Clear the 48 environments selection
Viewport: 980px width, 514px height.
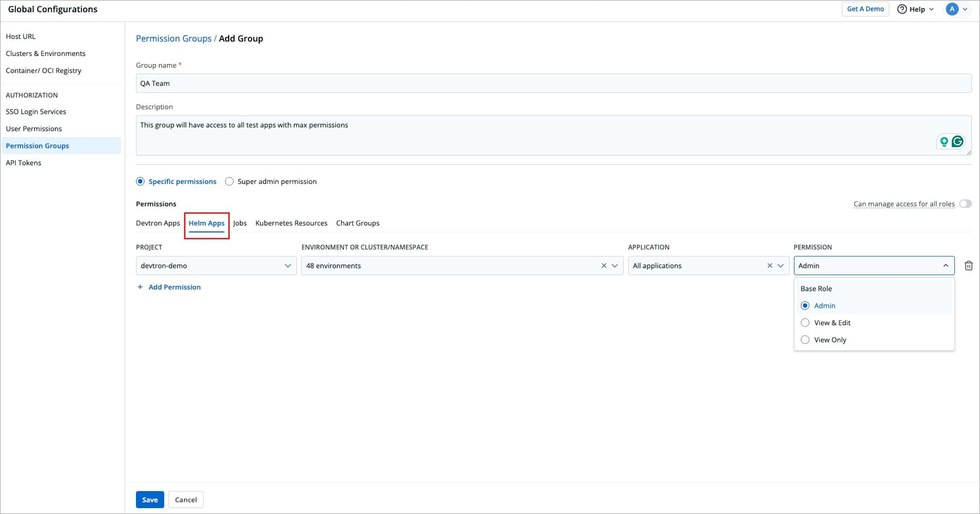[x=604, y=266]
